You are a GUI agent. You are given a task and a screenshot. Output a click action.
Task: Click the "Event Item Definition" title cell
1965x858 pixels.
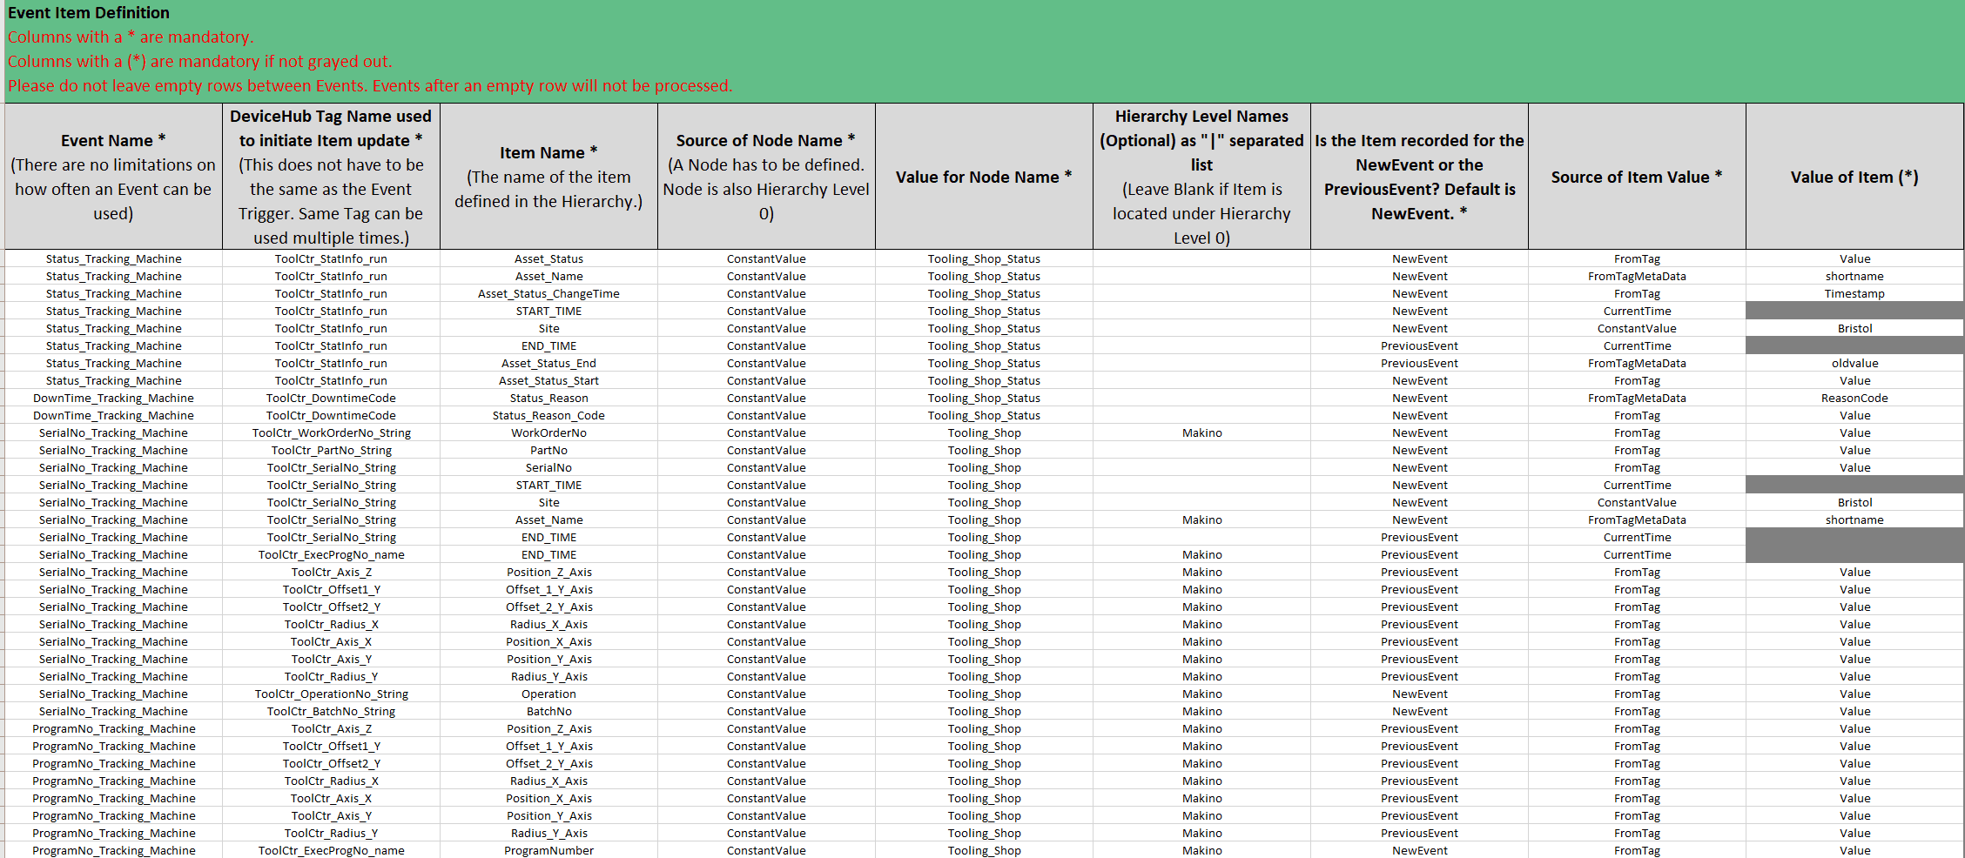coord(89,13)
